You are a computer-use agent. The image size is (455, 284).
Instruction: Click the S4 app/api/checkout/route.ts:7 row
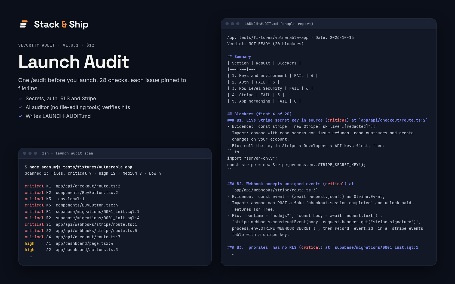click(x=73, y=237)
